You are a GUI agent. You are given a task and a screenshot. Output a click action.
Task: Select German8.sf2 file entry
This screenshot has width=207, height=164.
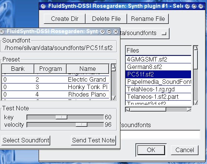pyautogui.click(x=158, y=67)
